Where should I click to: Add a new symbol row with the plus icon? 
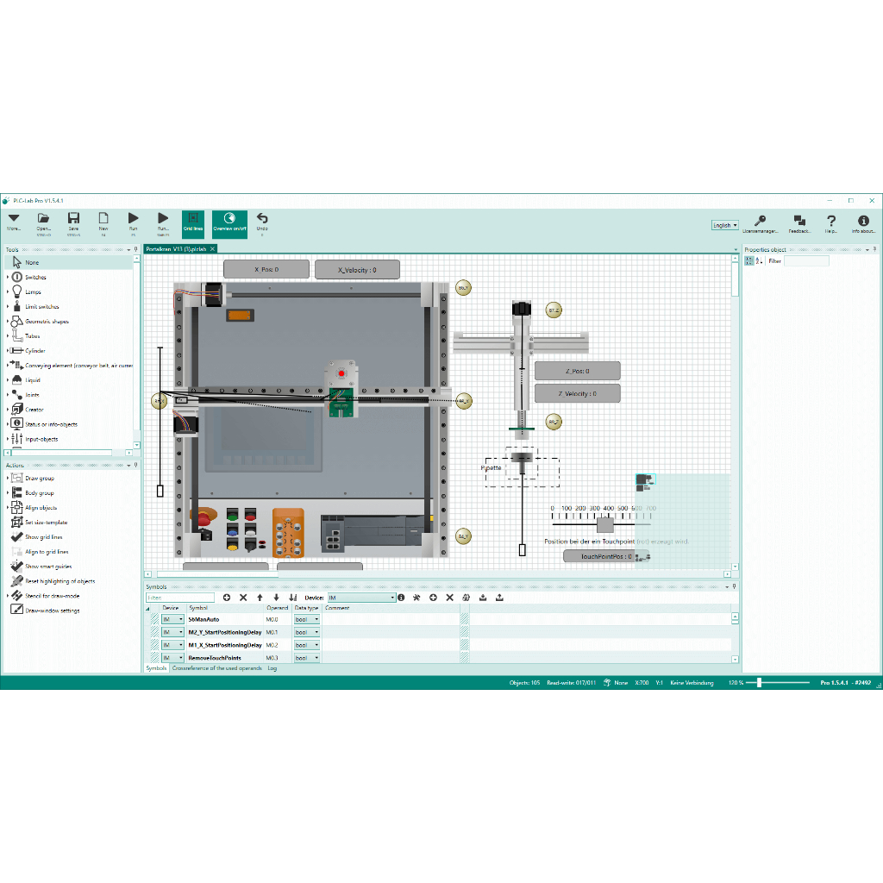(x=226, y=597)
